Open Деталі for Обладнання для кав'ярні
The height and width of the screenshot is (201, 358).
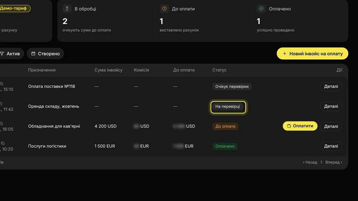coord(331,126)
